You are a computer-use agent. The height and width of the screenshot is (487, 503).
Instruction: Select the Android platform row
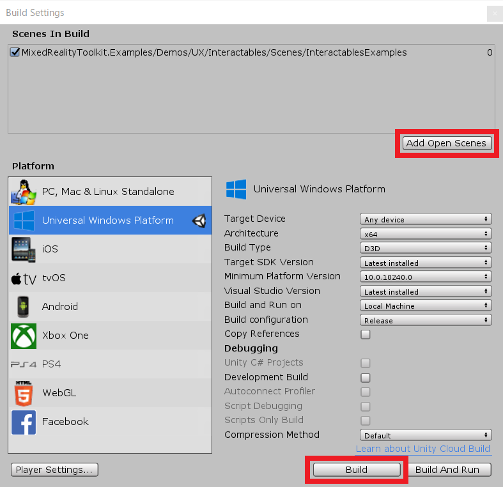click(110, 306)
